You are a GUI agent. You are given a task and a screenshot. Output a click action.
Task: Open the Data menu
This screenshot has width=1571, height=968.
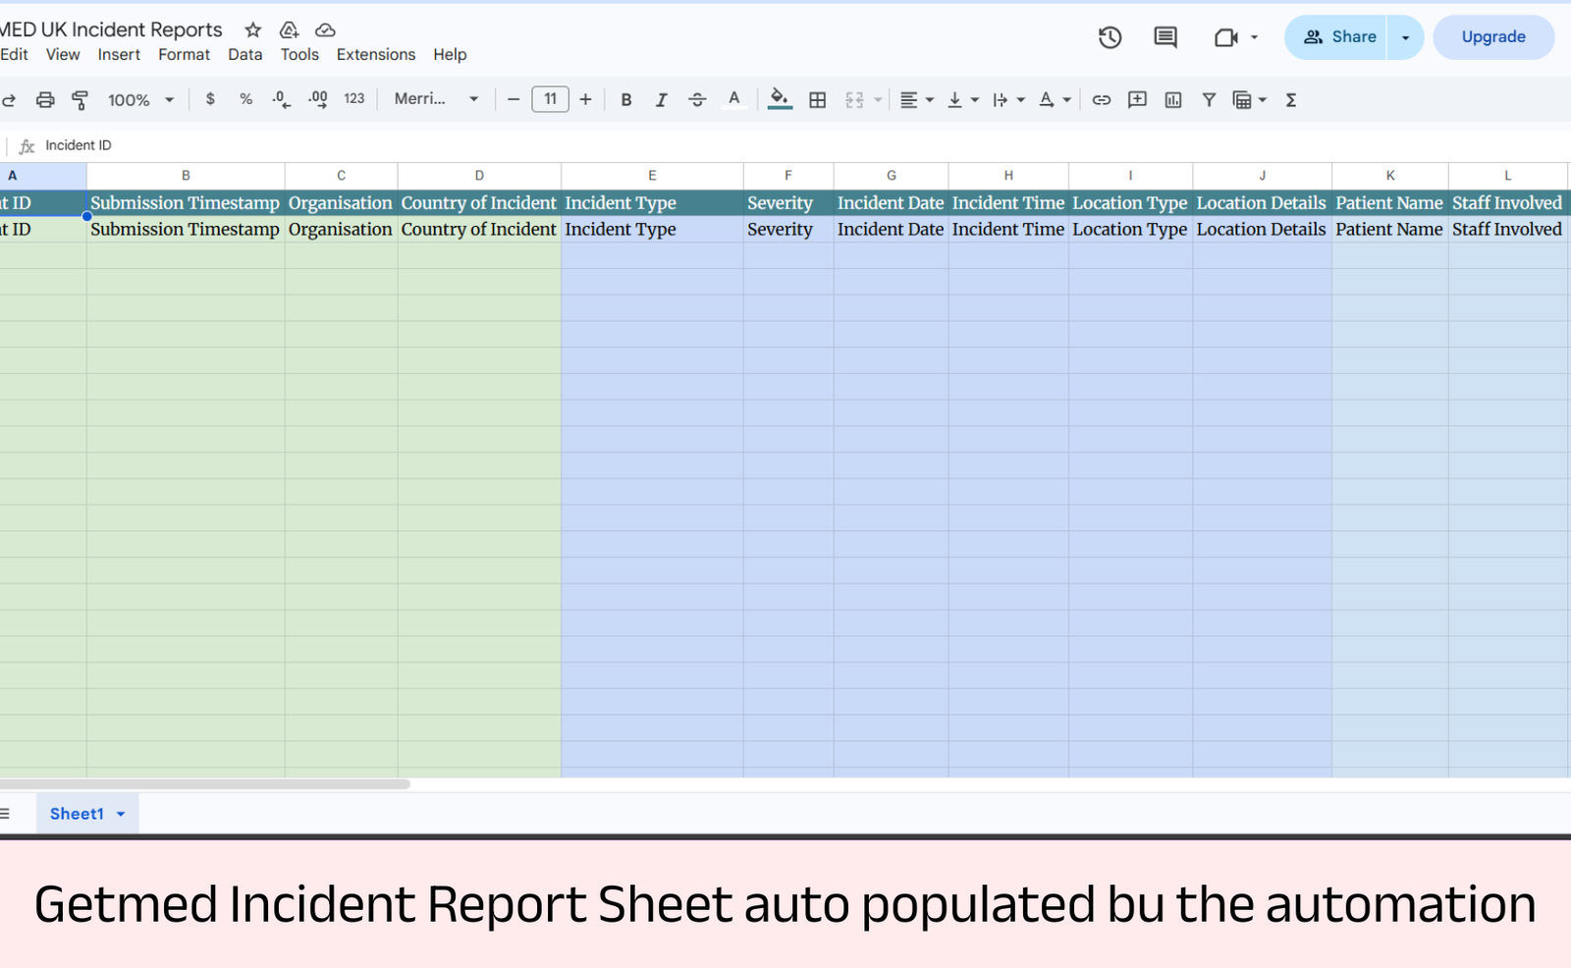pos(244,55)
